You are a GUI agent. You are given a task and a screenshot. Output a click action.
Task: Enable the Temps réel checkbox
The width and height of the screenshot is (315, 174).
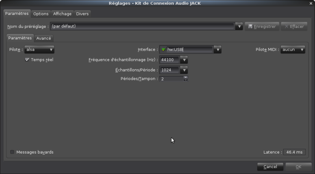coord(27,60)
